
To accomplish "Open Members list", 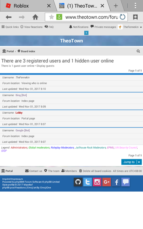I will tap(69, 171).
